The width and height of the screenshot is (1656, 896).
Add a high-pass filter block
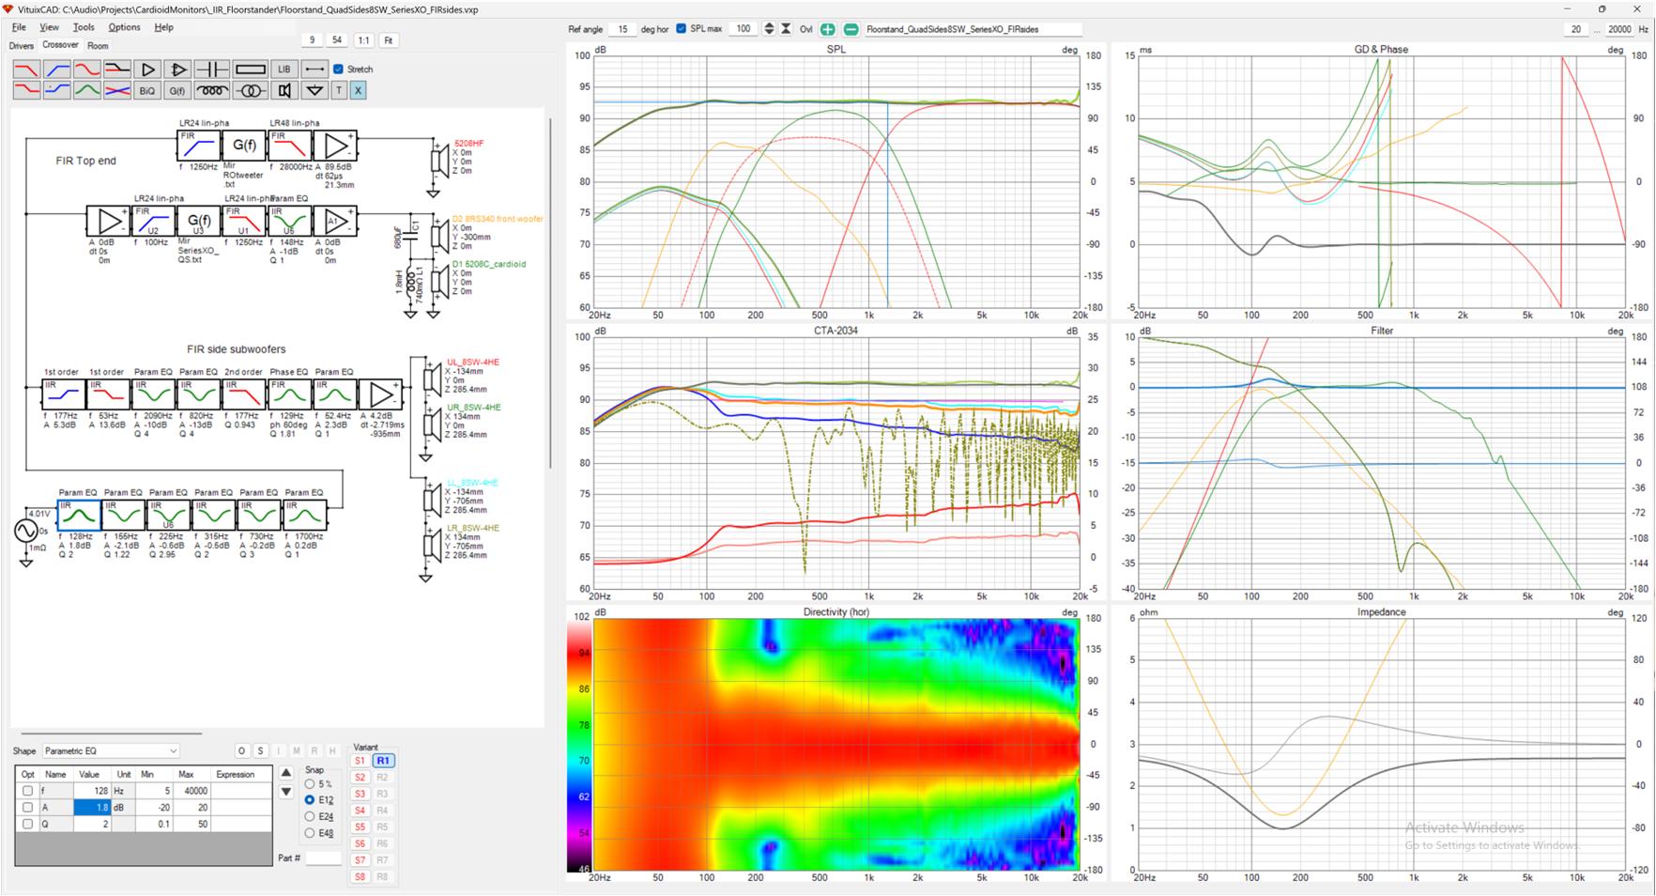56,70
